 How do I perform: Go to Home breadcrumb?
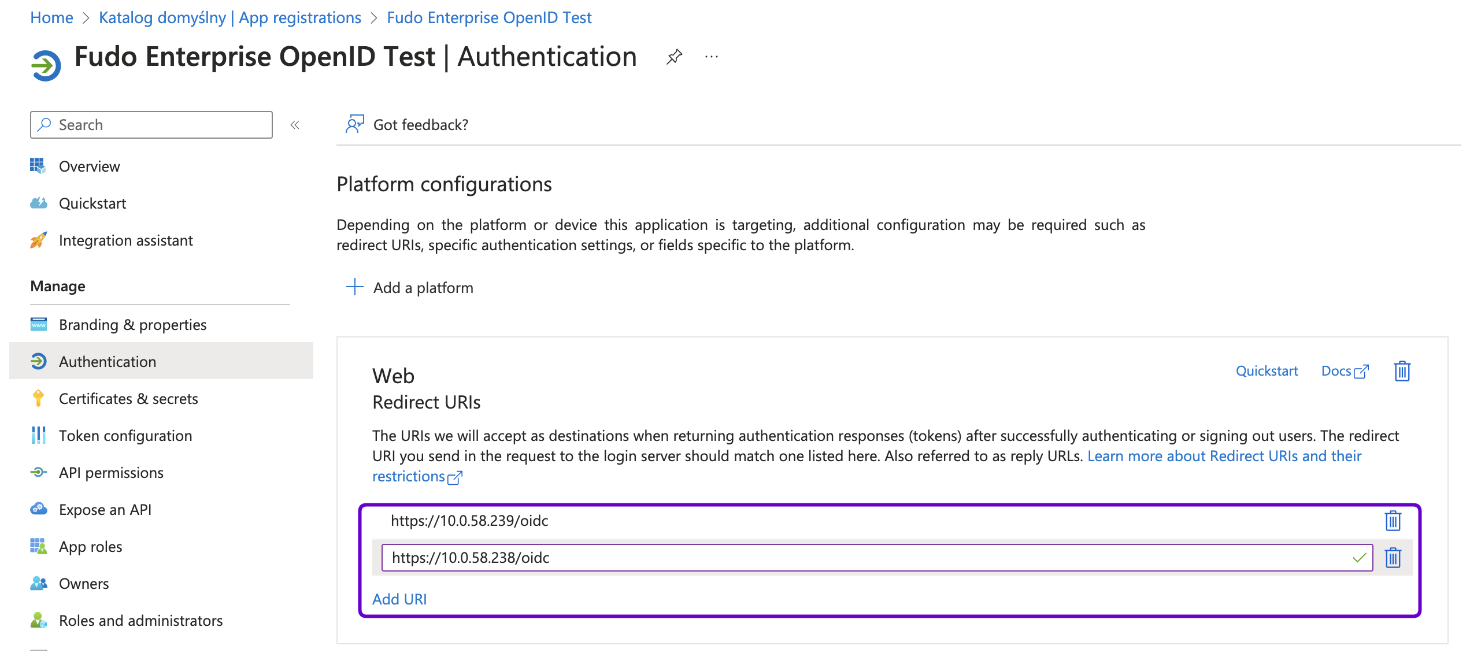(x=51, y=17)
